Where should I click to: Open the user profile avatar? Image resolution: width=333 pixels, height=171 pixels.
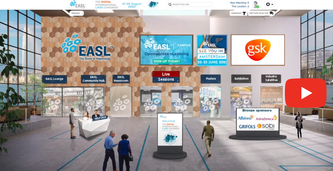click(x=256, y=5)
